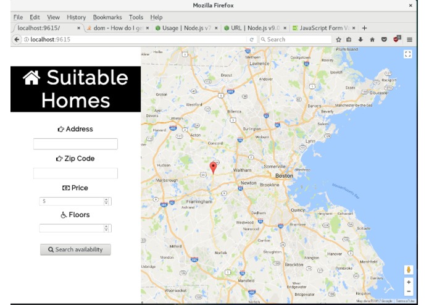Close the Firefox window

click(410, 5)
